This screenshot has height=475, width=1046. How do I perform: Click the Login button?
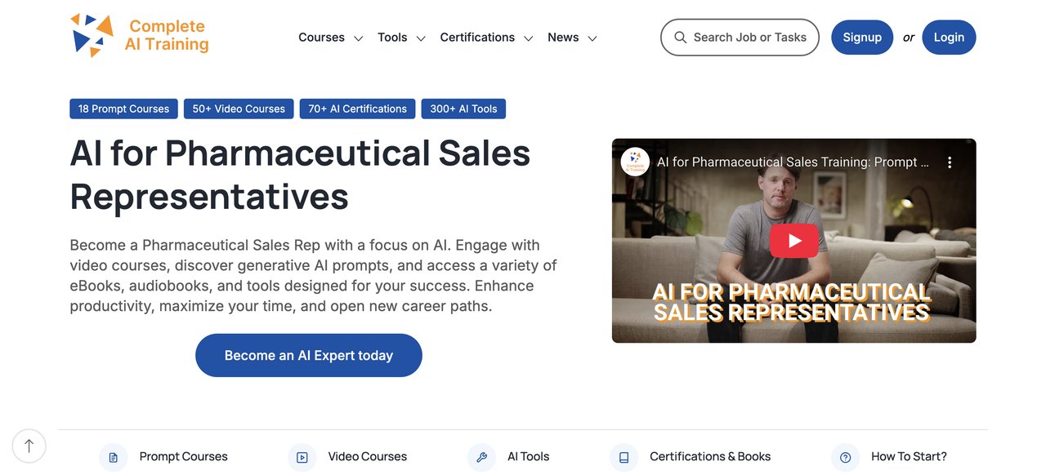(x=949, y=38)
